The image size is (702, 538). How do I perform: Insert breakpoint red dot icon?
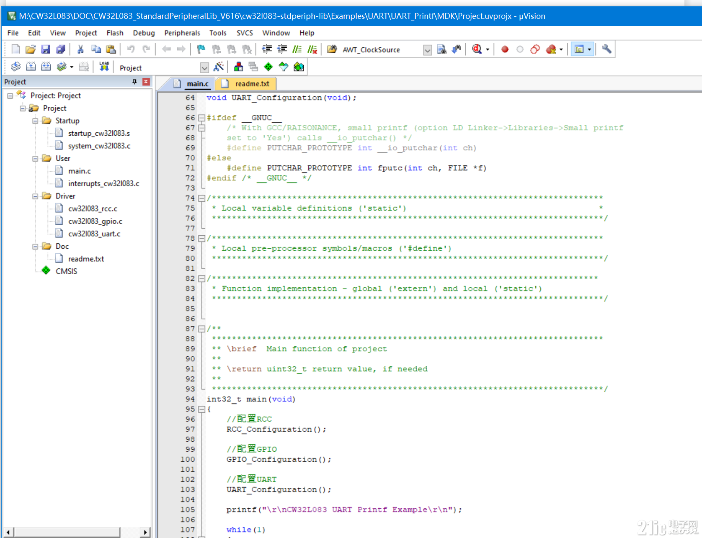[x=505, y=49]
